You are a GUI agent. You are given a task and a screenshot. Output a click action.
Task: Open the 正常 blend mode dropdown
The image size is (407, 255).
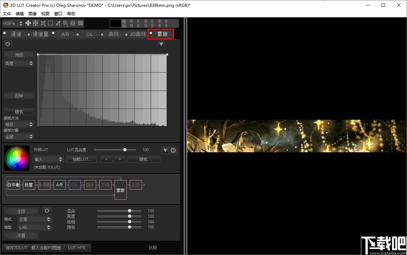tap(35, 219)
